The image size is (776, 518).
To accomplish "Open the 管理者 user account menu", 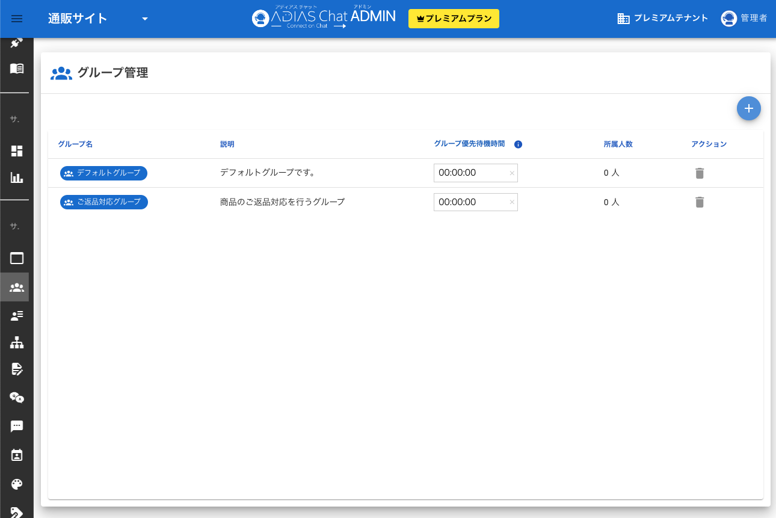I will (744, 19).
